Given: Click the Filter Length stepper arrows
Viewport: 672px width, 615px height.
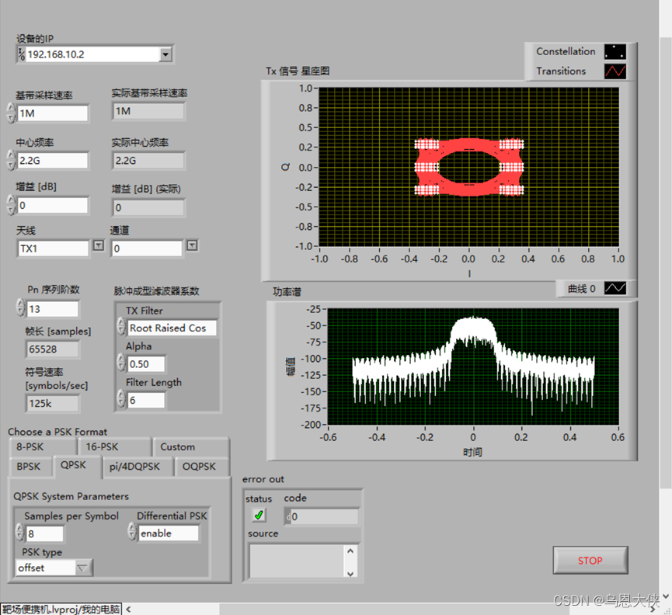Looking at the screenshot, I should (121, 400).
